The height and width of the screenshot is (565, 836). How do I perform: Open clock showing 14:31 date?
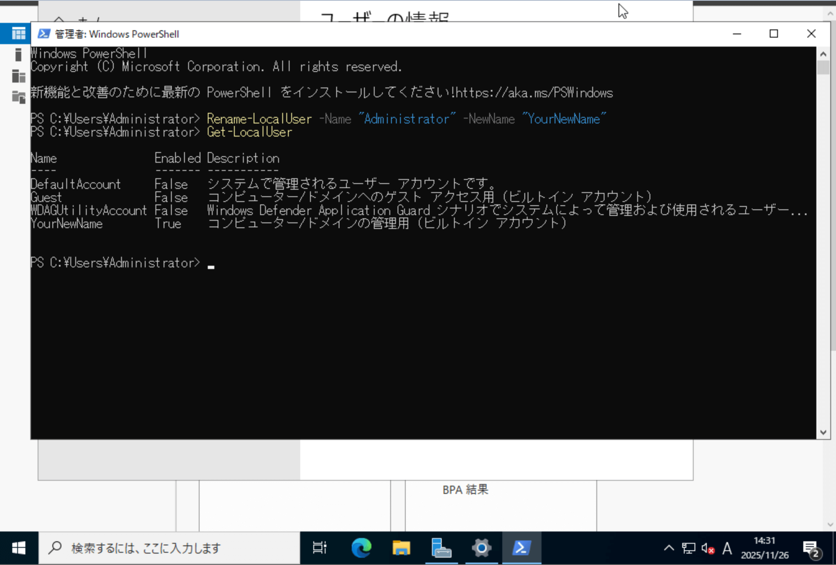(764, 548)
